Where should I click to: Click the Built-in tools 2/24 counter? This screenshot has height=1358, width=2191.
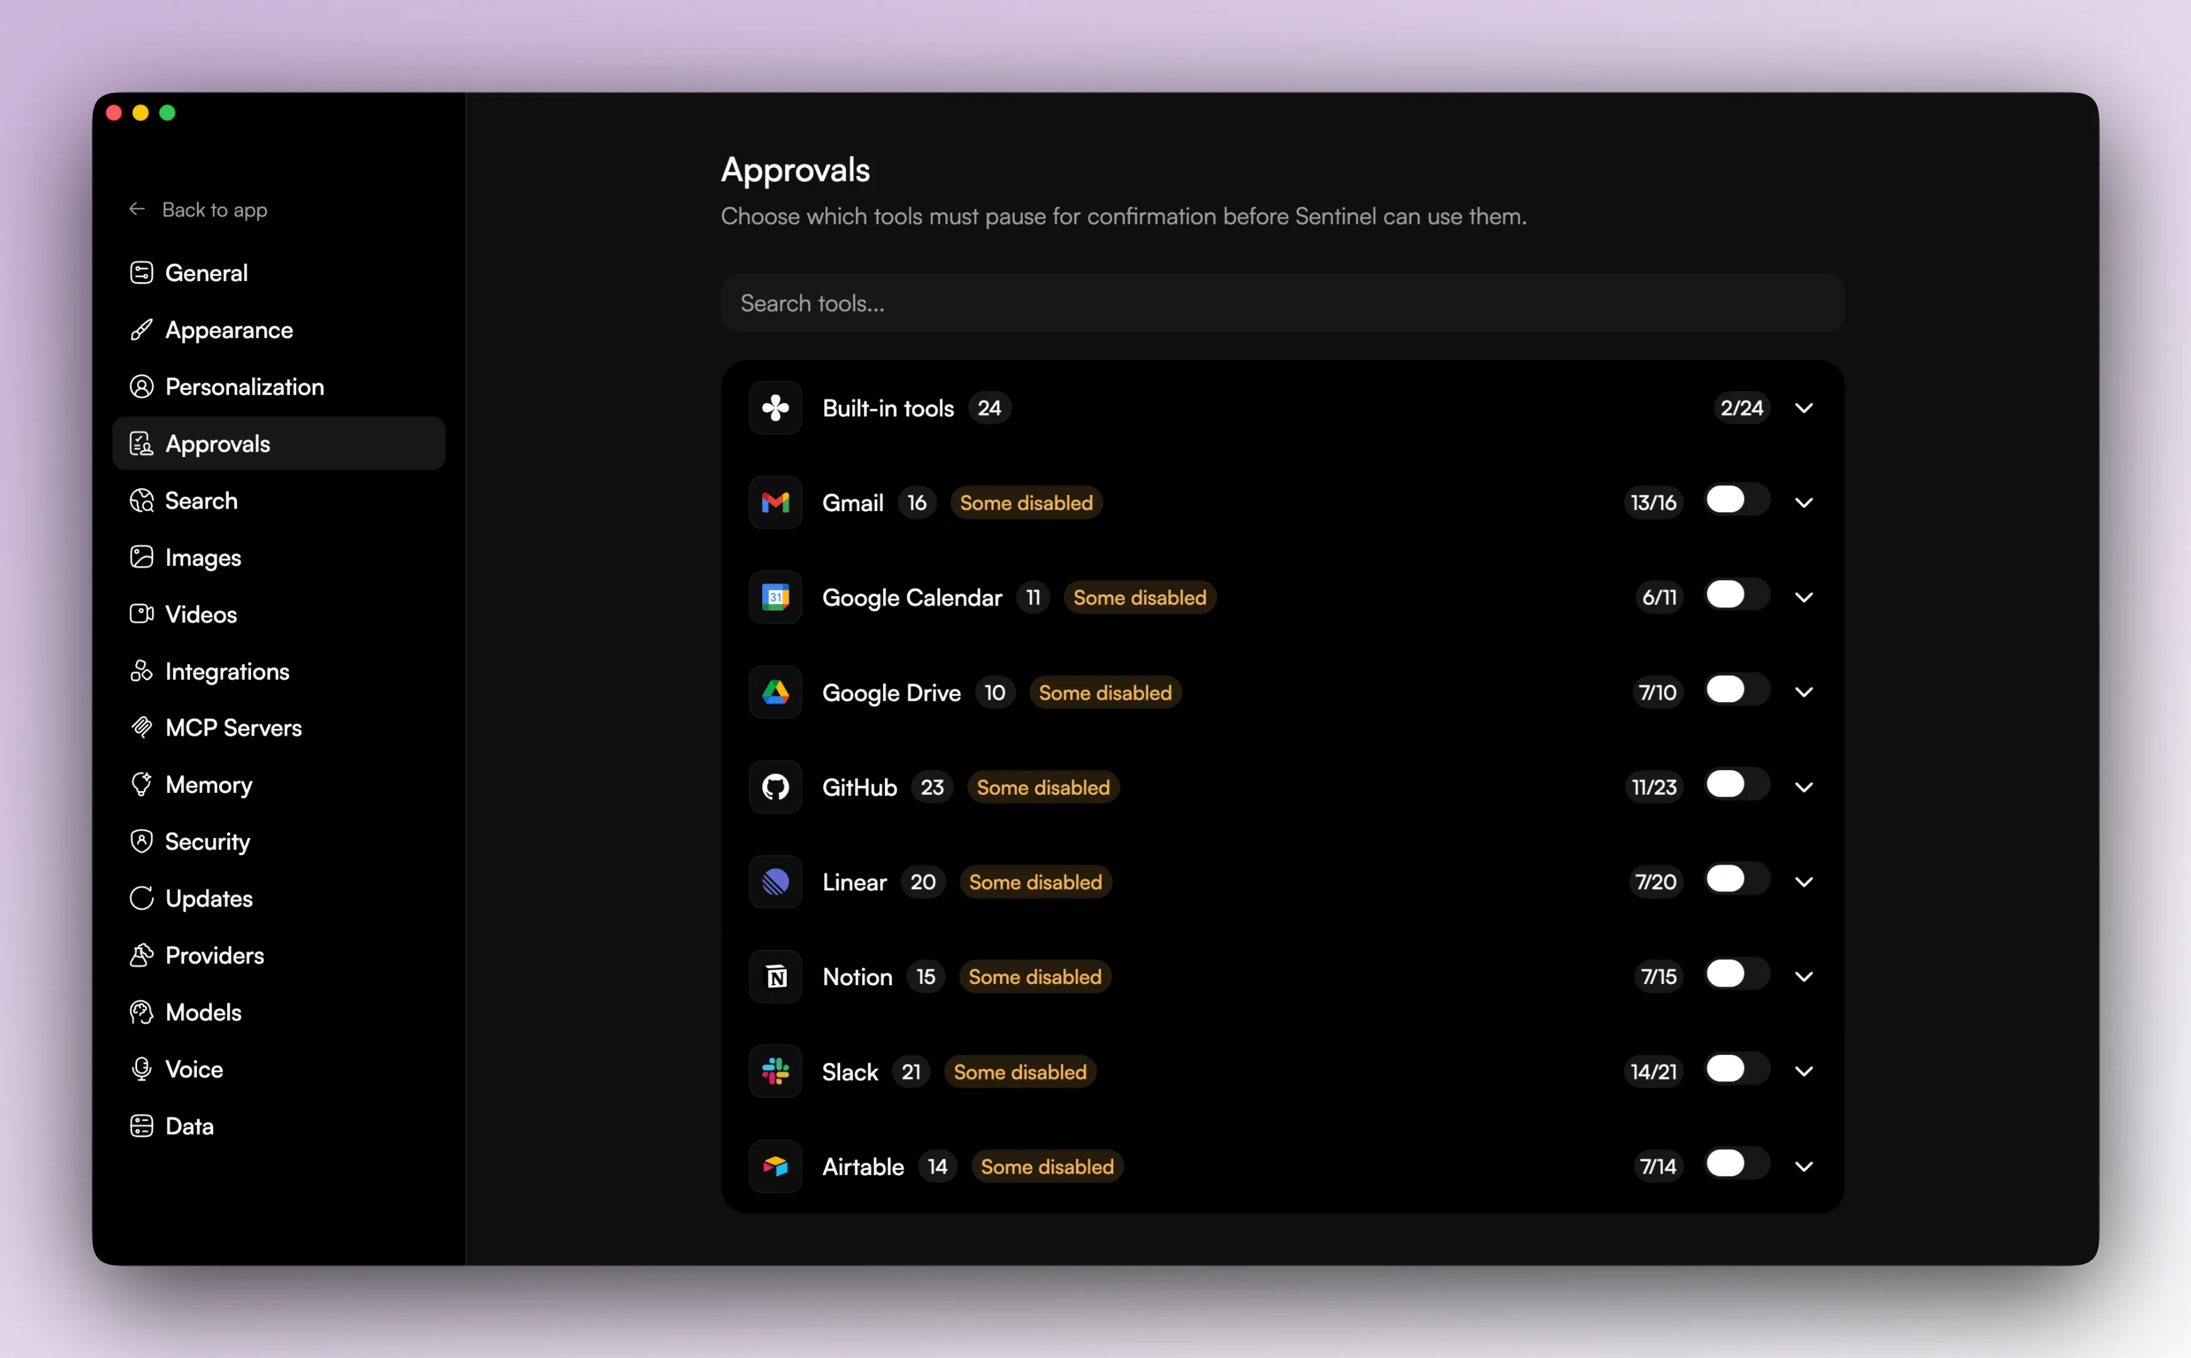coord(1741,408)
